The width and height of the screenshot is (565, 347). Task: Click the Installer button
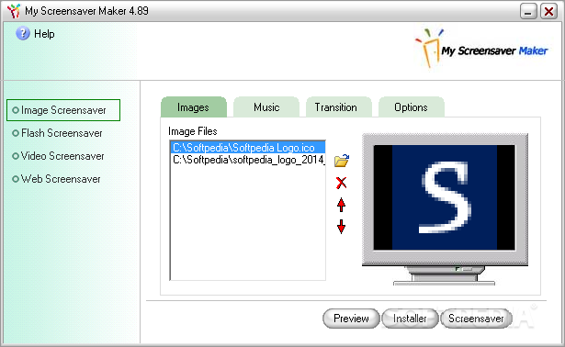point(410,319)
